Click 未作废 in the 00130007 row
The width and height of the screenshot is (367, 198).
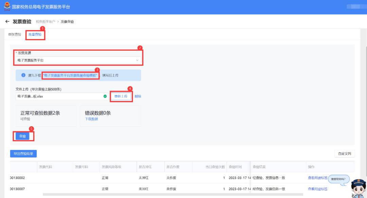(x=171, y=189)
